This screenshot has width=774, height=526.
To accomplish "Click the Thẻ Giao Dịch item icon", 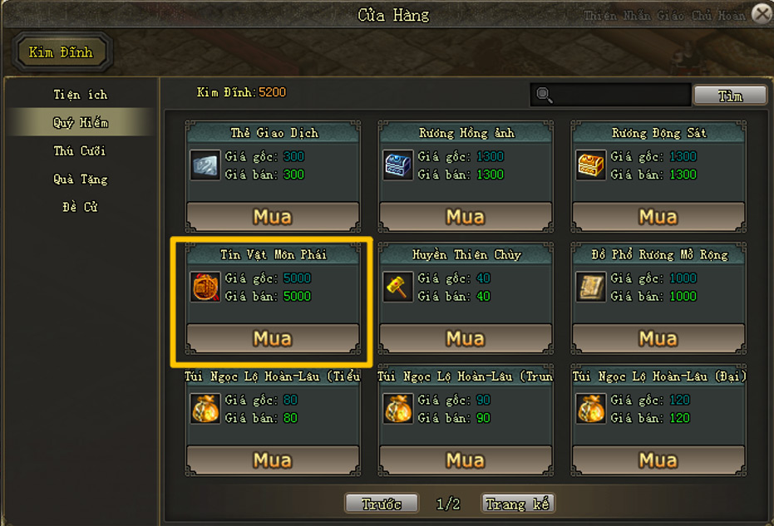I will tap(205, 165).
